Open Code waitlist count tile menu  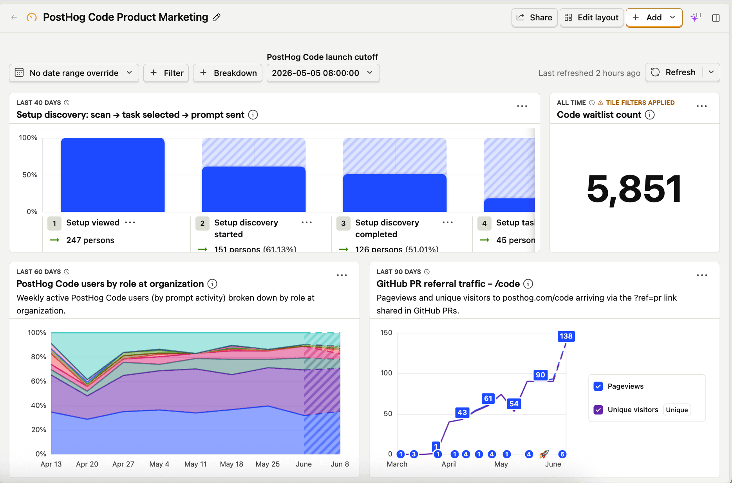point(702,106)
